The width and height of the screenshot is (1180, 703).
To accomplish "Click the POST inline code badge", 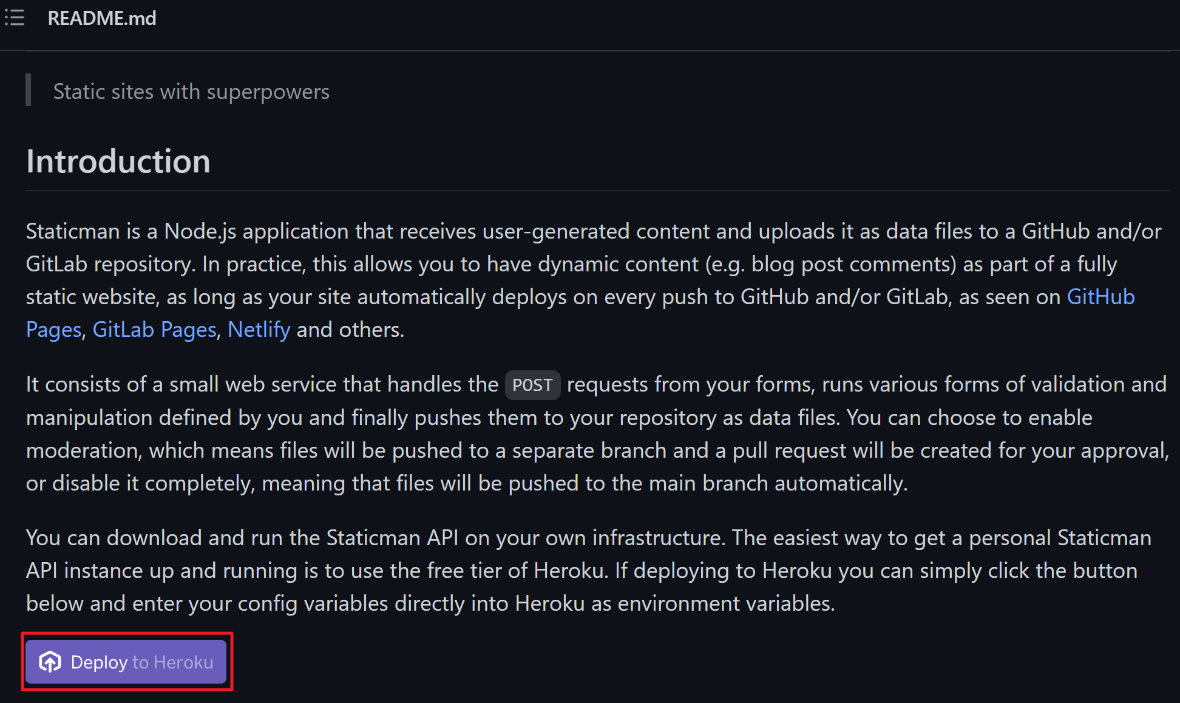I will click(532, 385).
